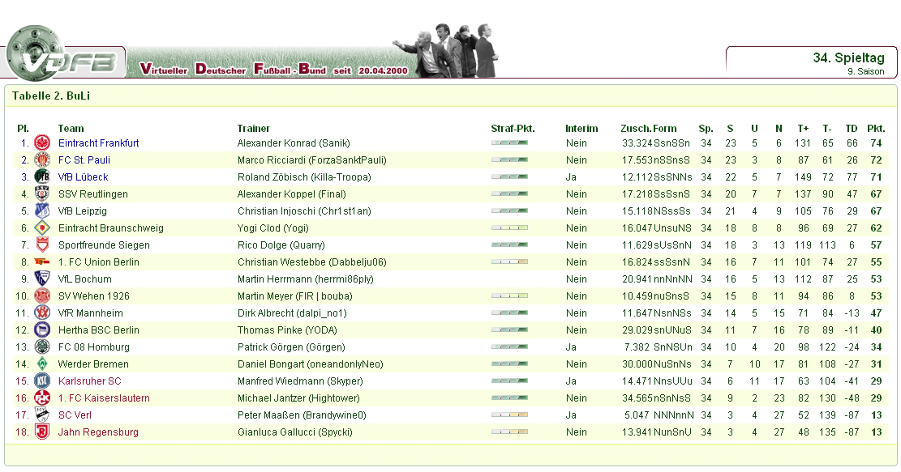Click the Trainer column header
The height and width of the screenshot is (472, 901).
coord(253,129)
